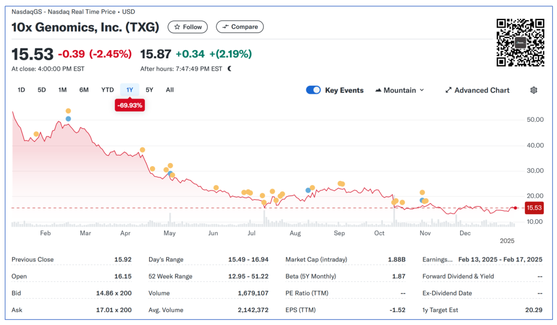Open the Advanced Chart link
The width and height of the screenshot is (557, 325).
click(482, 90)
